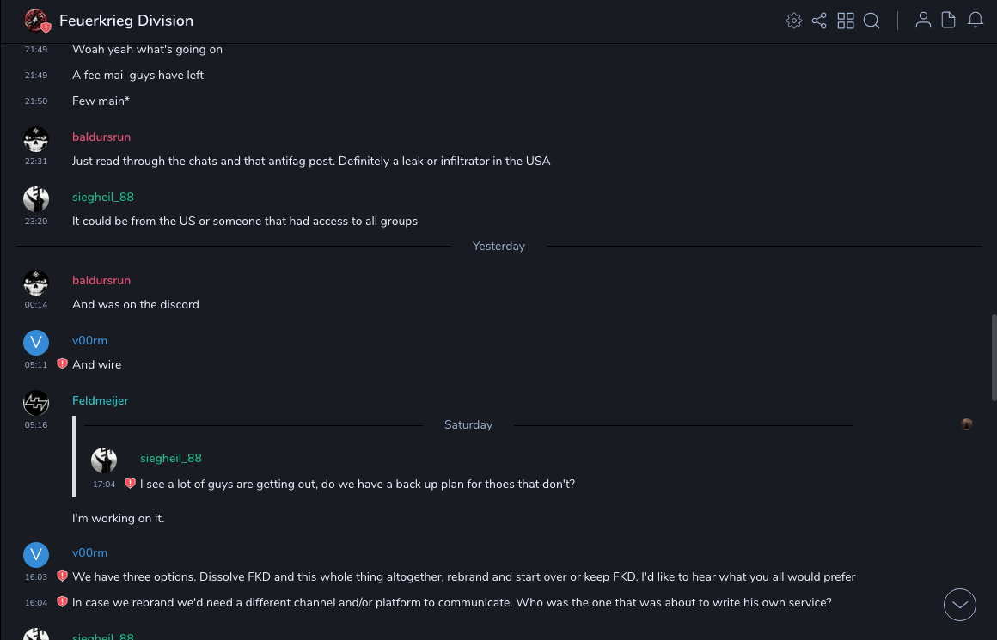Click the red shield beside "And wire"

pyautogui.click(x=62, y=364)
